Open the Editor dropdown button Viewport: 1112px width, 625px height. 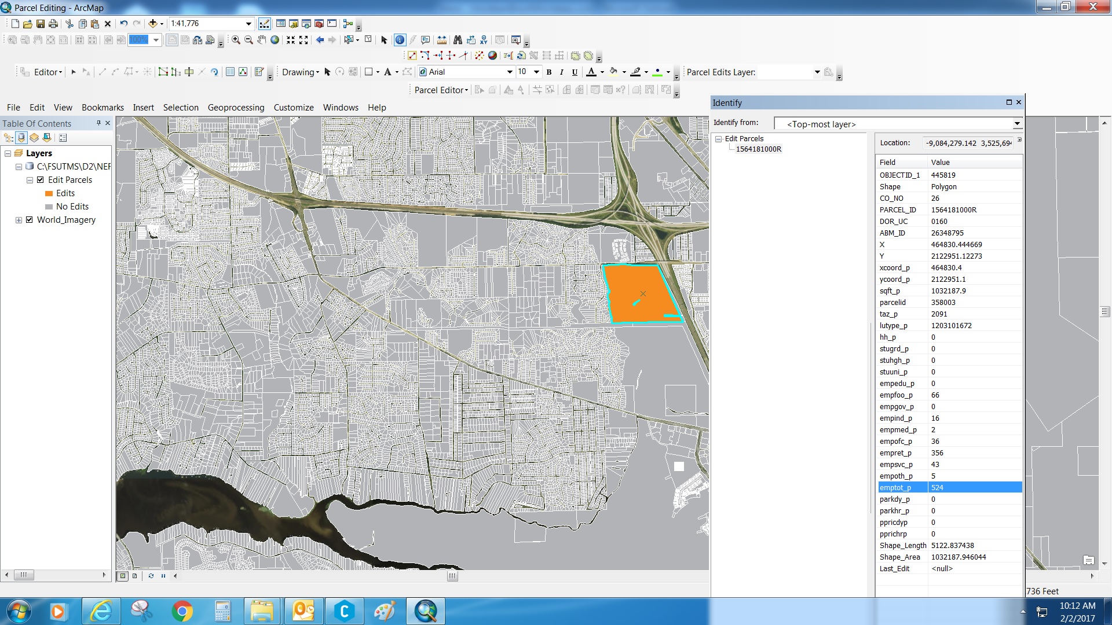pos(48,72)
